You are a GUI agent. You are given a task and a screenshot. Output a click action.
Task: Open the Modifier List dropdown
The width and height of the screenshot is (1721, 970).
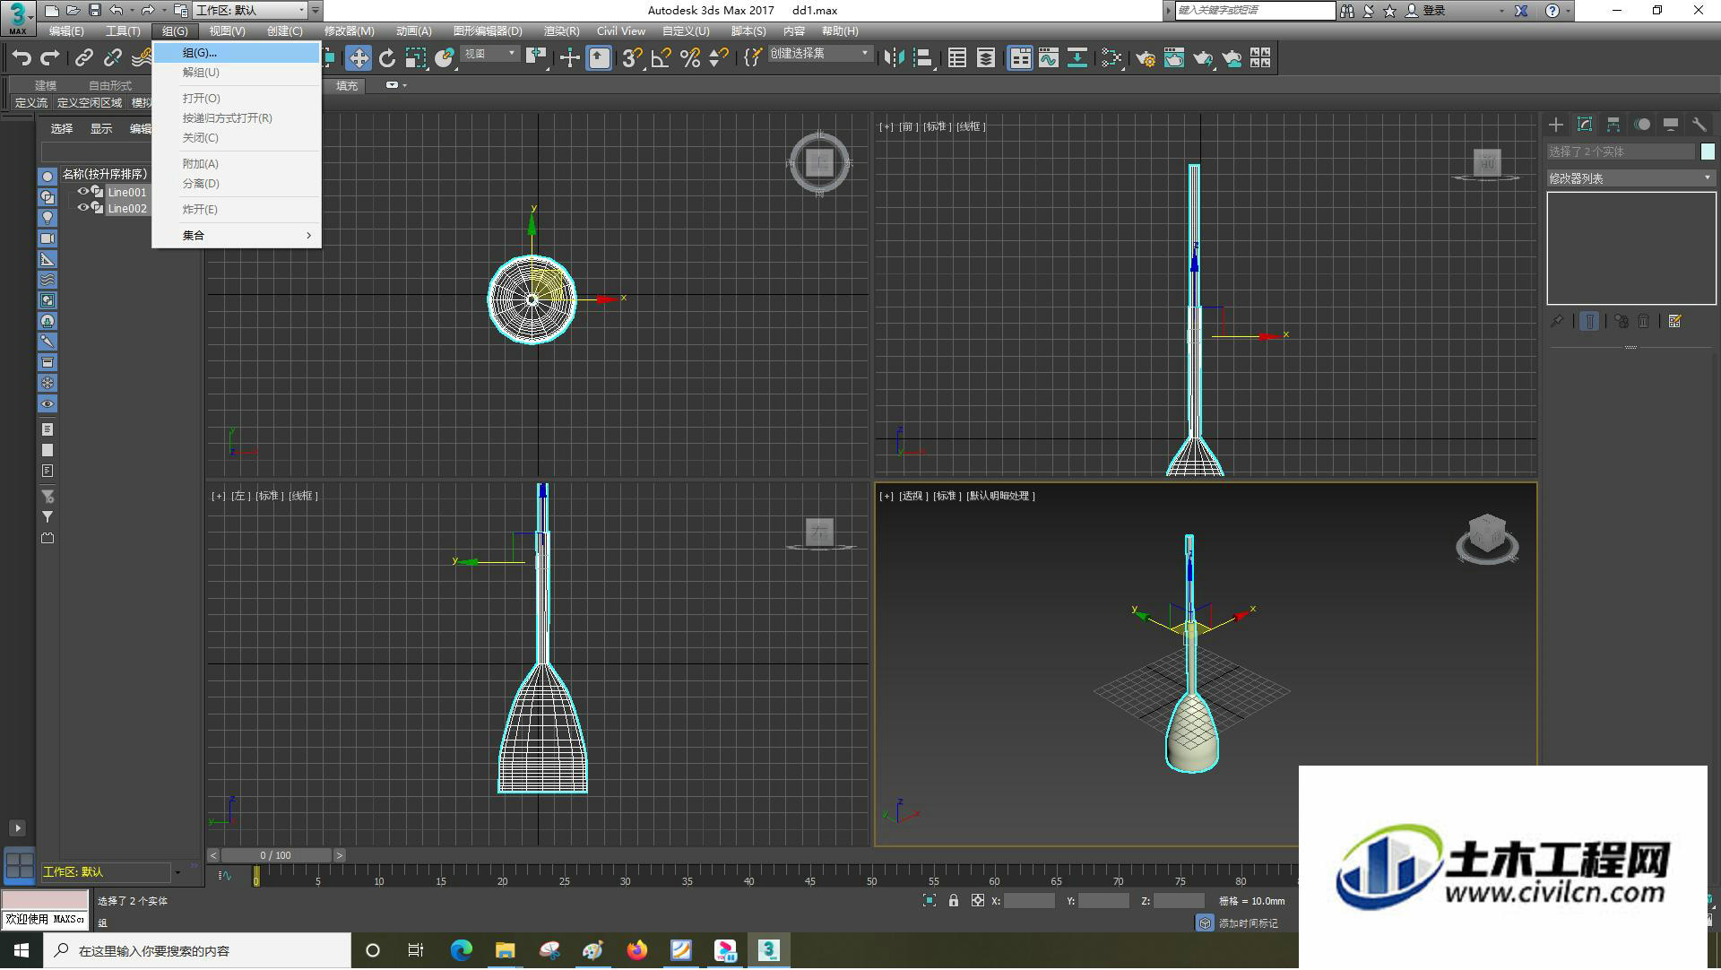coord(1630,178)
